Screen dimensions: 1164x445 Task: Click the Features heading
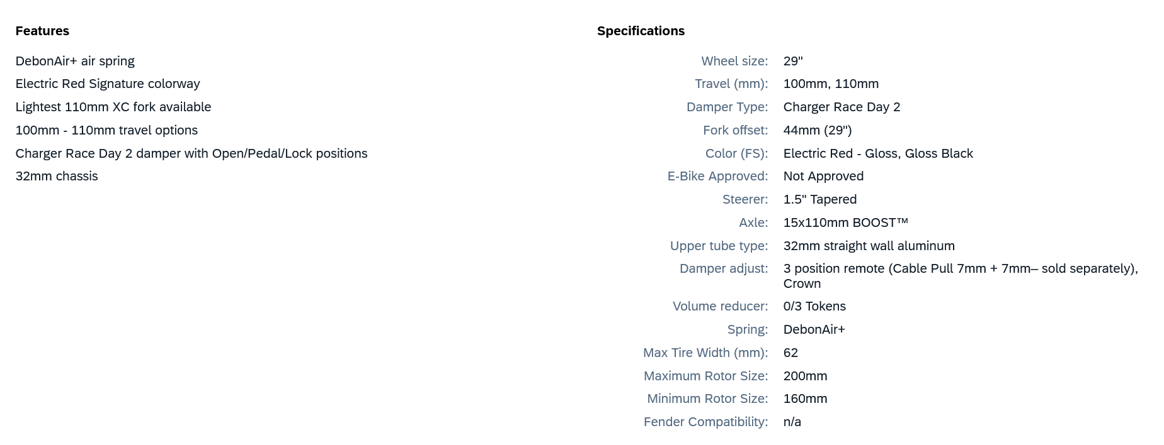click(x=42, y=31)
